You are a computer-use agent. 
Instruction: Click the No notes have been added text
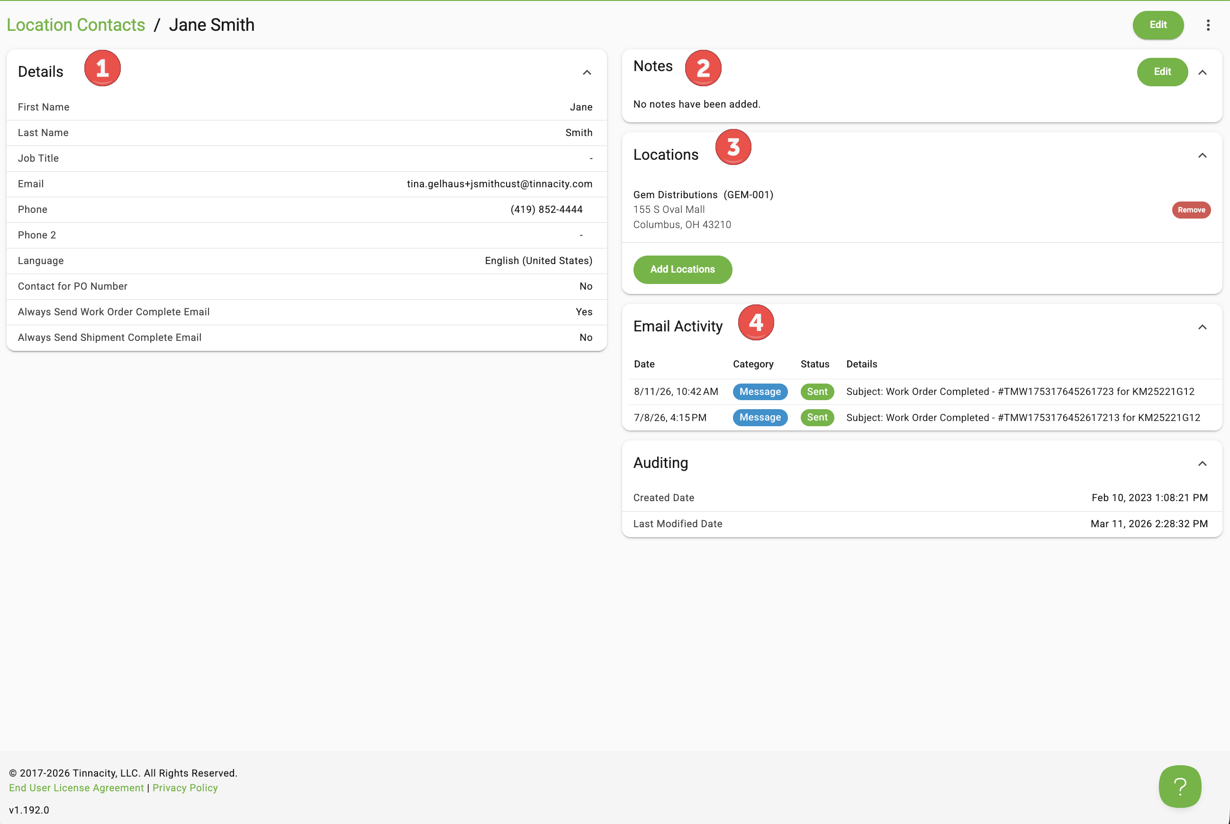[696, 104]
